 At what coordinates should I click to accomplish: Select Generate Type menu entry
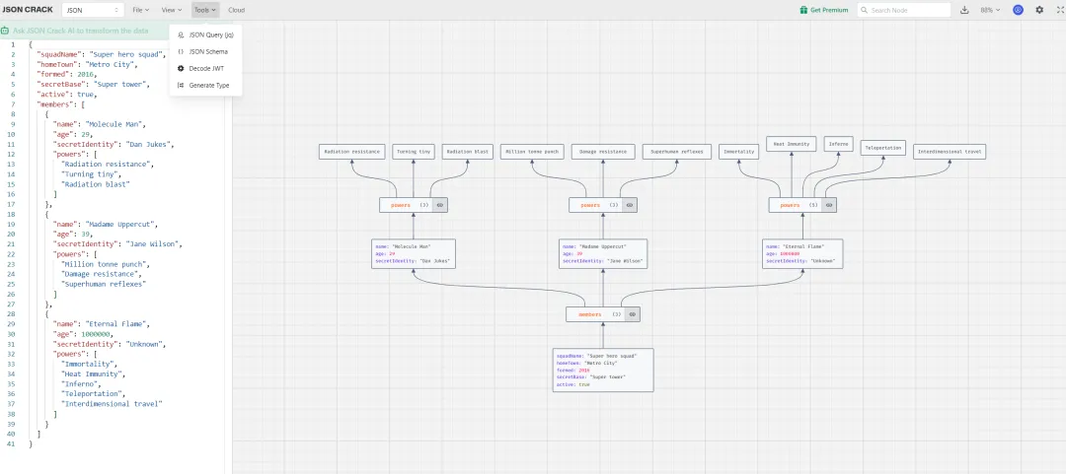click(208, 86)
